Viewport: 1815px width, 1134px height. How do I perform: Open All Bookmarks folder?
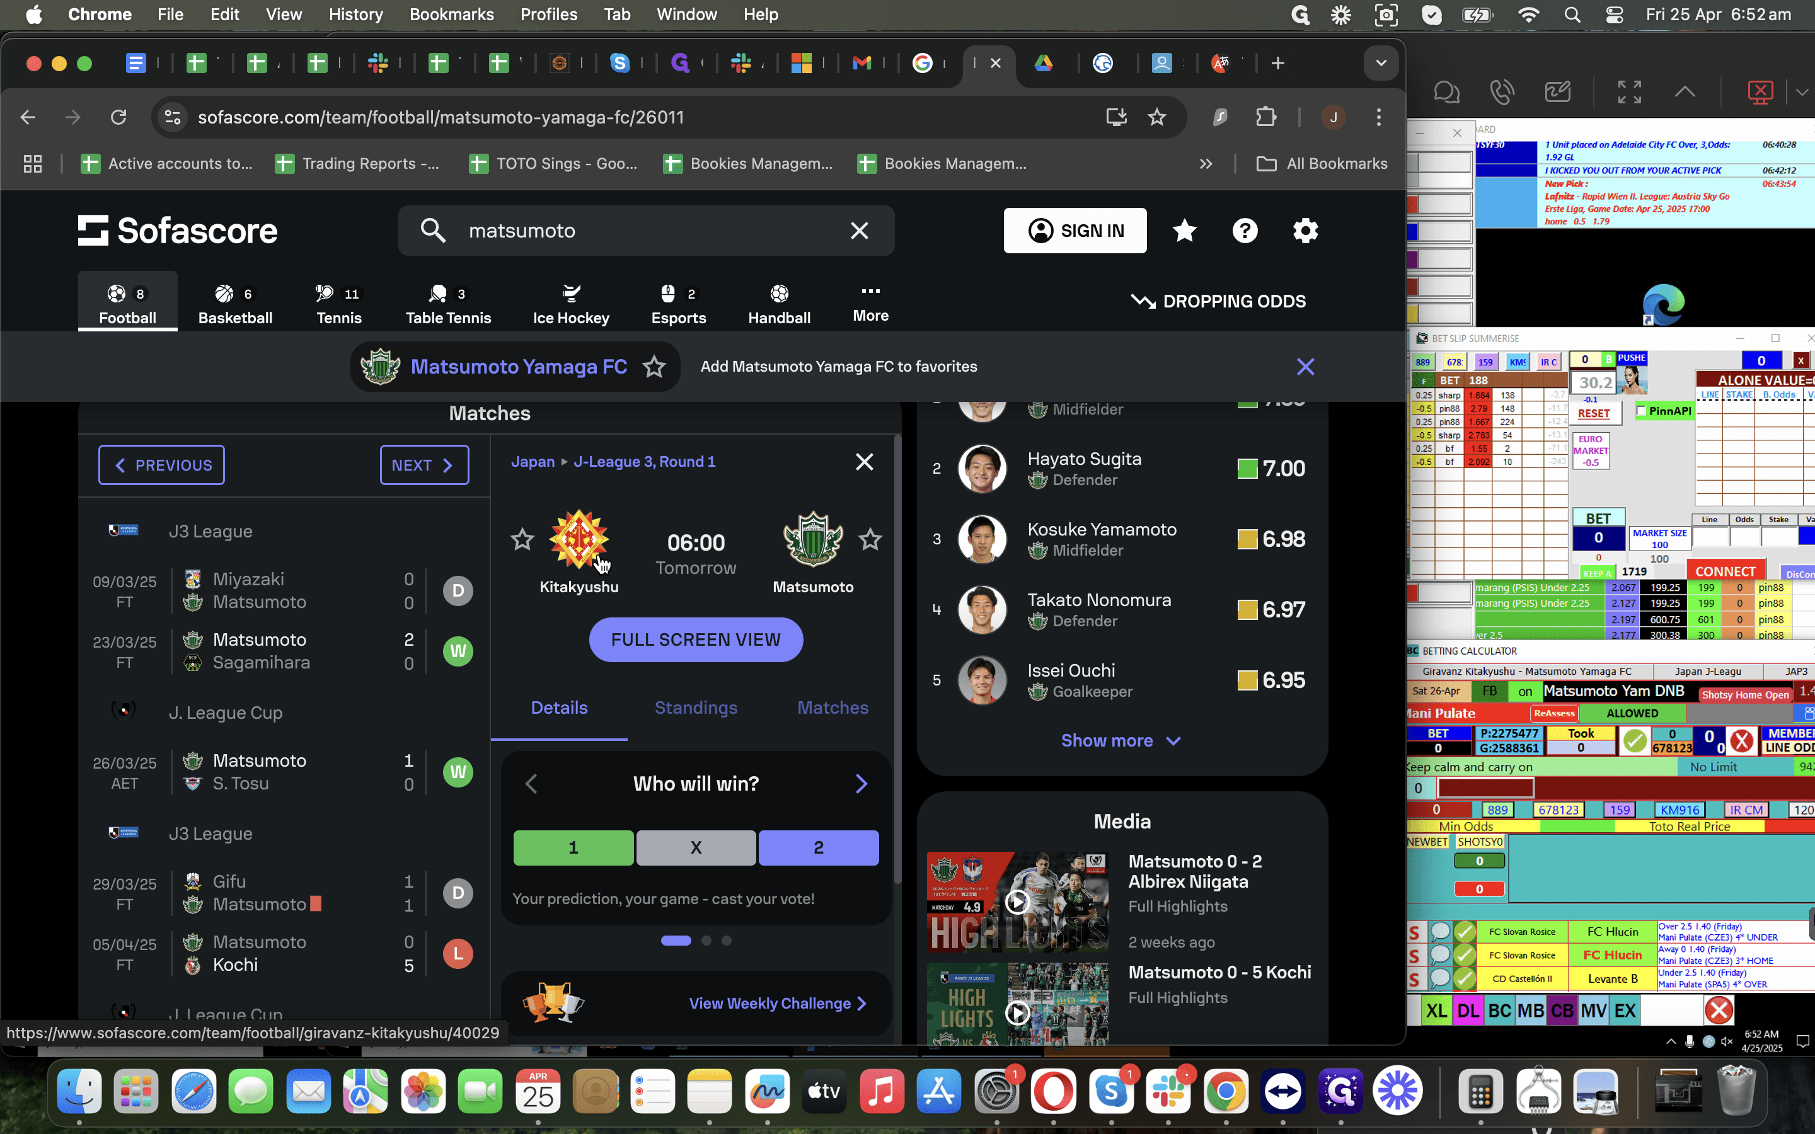click(1322, 164)
